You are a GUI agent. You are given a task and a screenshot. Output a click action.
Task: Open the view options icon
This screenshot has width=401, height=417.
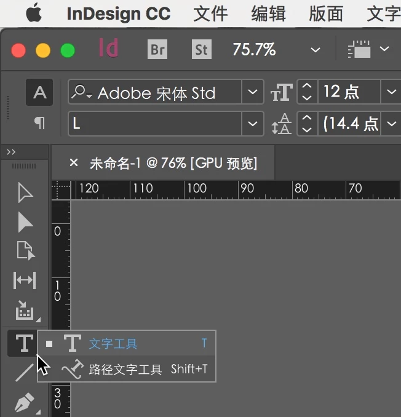[x=359, y=49]
